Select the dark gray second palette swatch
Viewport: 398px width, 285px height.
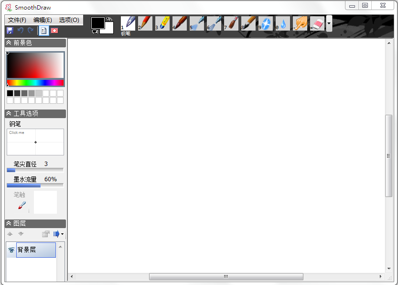17,93
